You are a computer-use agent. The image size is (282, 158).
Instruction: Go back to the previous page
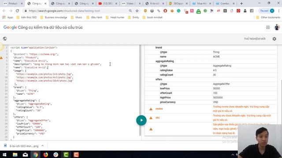click(x=4, y=11)
